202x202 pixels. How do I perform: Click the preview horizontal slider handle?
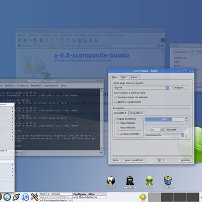point(146,125)
